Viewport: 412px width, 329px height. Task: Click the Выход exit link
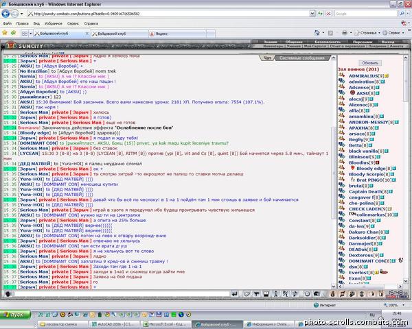pos(388,42)
